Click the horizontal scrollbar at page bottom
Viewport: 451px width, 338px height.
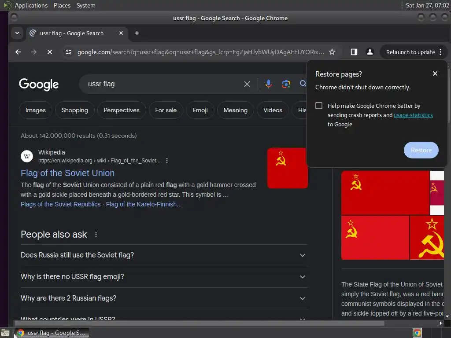pyautogui.click(x=199, y=323)
